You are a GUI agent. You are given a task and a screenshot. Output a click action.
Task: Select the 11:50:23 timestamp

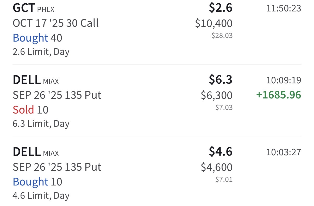coord(284,9)
